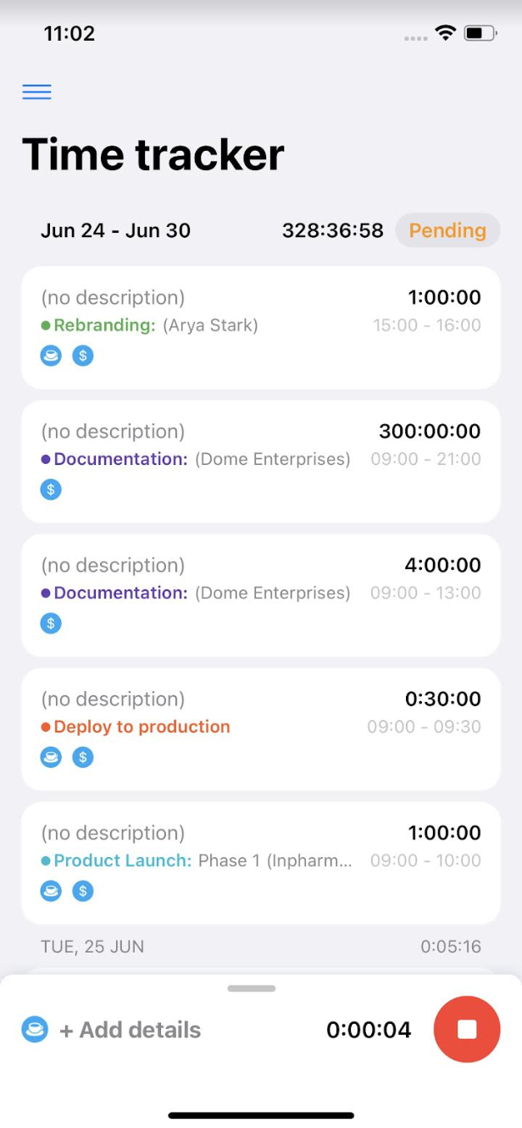Image resolution: width=522 pixels, height=1128 pixels.
Task: Select the tag icon on the Rebranding entry
Action: [x=51, y=355]
